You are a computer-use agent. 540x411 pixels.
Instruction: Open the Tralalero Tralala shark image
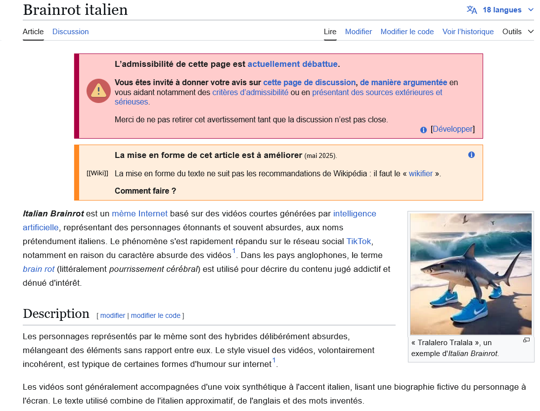[471, 274]
